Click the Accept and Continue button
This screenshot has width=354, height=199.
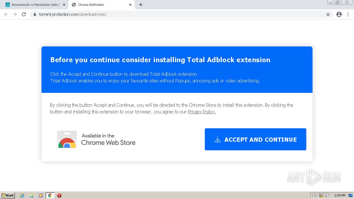point(255,139)
